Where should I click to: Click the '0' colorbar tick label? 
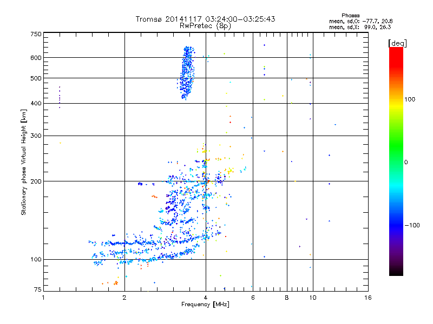coord(406,163)
